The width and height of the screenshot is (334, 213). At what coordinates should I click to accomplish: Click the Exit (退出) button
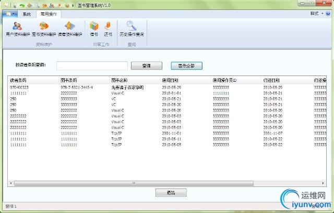click(171, 193)
